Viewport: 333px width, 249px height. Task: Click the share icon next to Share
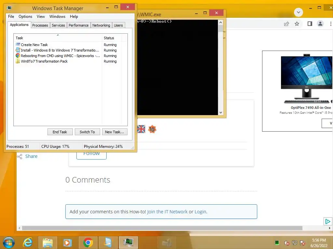[20, 157]
